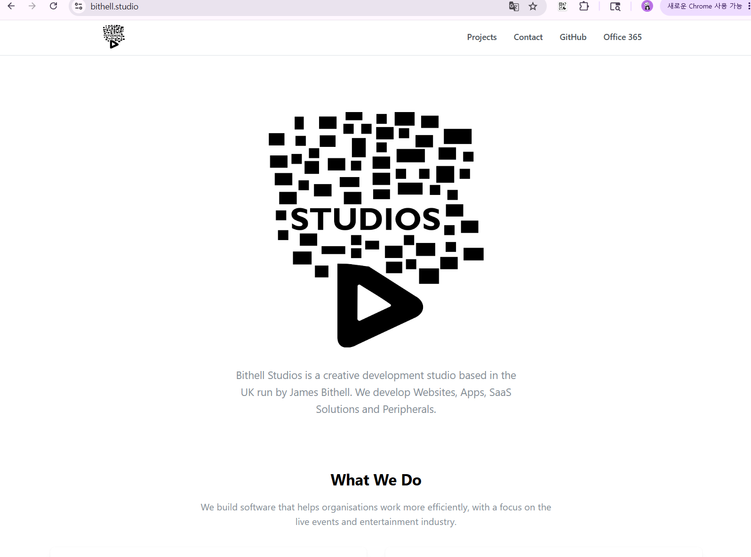Go forward using the browser forward arrow

pyautogui.click(x=32, y=6)
